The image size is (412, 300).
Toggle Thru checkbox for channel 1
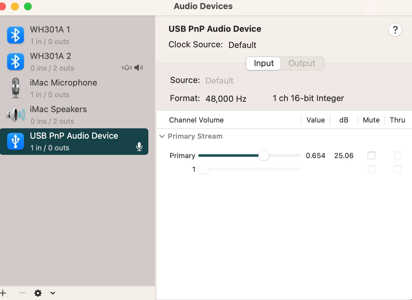[398, 169]
